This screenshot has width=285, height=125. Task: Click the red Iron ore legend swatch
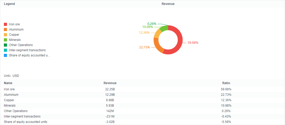[5, 24]
